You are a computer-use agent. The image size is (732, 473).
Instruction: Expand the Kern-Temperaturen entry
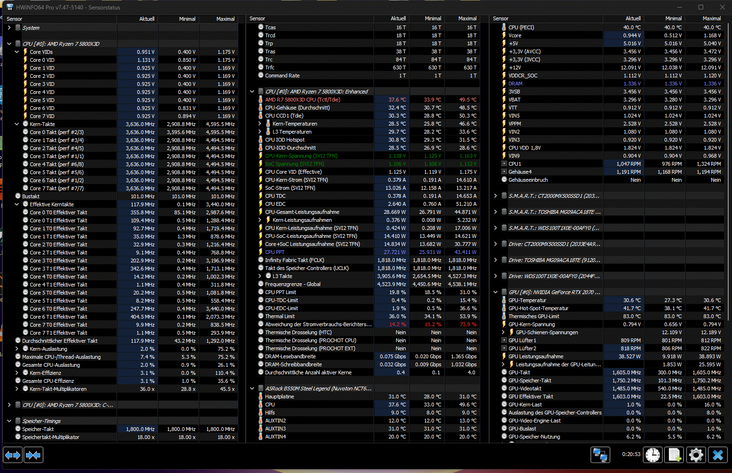(x=259, y=124)
